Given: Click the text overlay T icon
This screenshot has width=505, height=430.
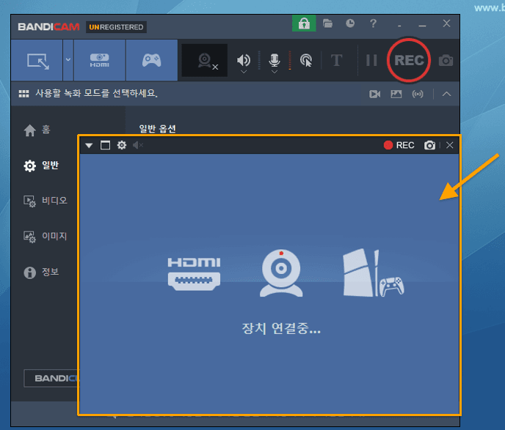Looking at the screenshot, I should pos(337,60).
